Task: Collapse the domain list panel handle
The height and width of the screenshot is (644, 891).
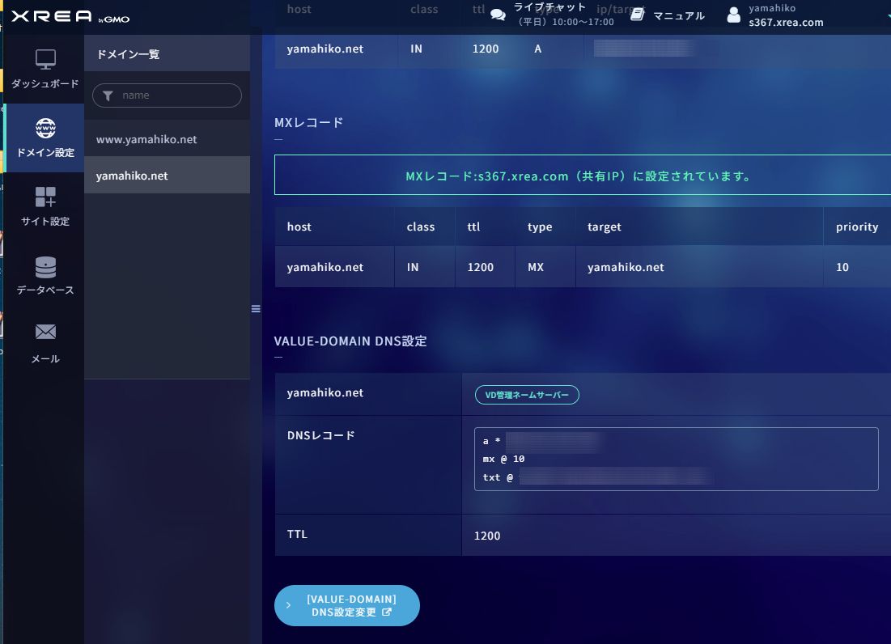Action: (x=256, y=308)
